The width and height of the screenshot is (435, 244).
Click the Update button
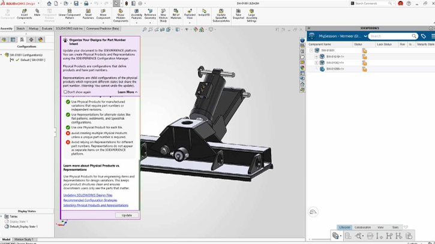tap(127, 215)
